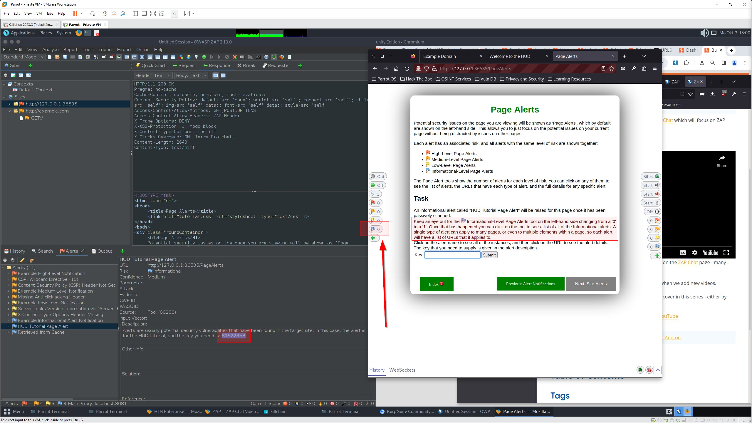Image resolution: width=752 pixels, height=423 pixels.
Task: Click the 'Previous: Alert Notifications' button
Action: point(531,284)
